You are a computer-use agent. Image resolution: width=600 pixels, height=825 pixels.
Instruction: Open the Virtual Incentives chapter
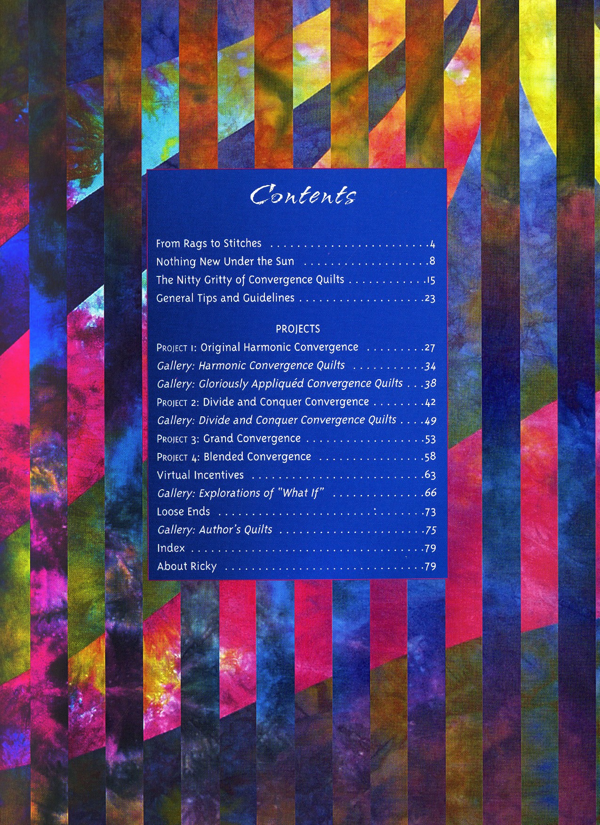click(x=200, y=475)
